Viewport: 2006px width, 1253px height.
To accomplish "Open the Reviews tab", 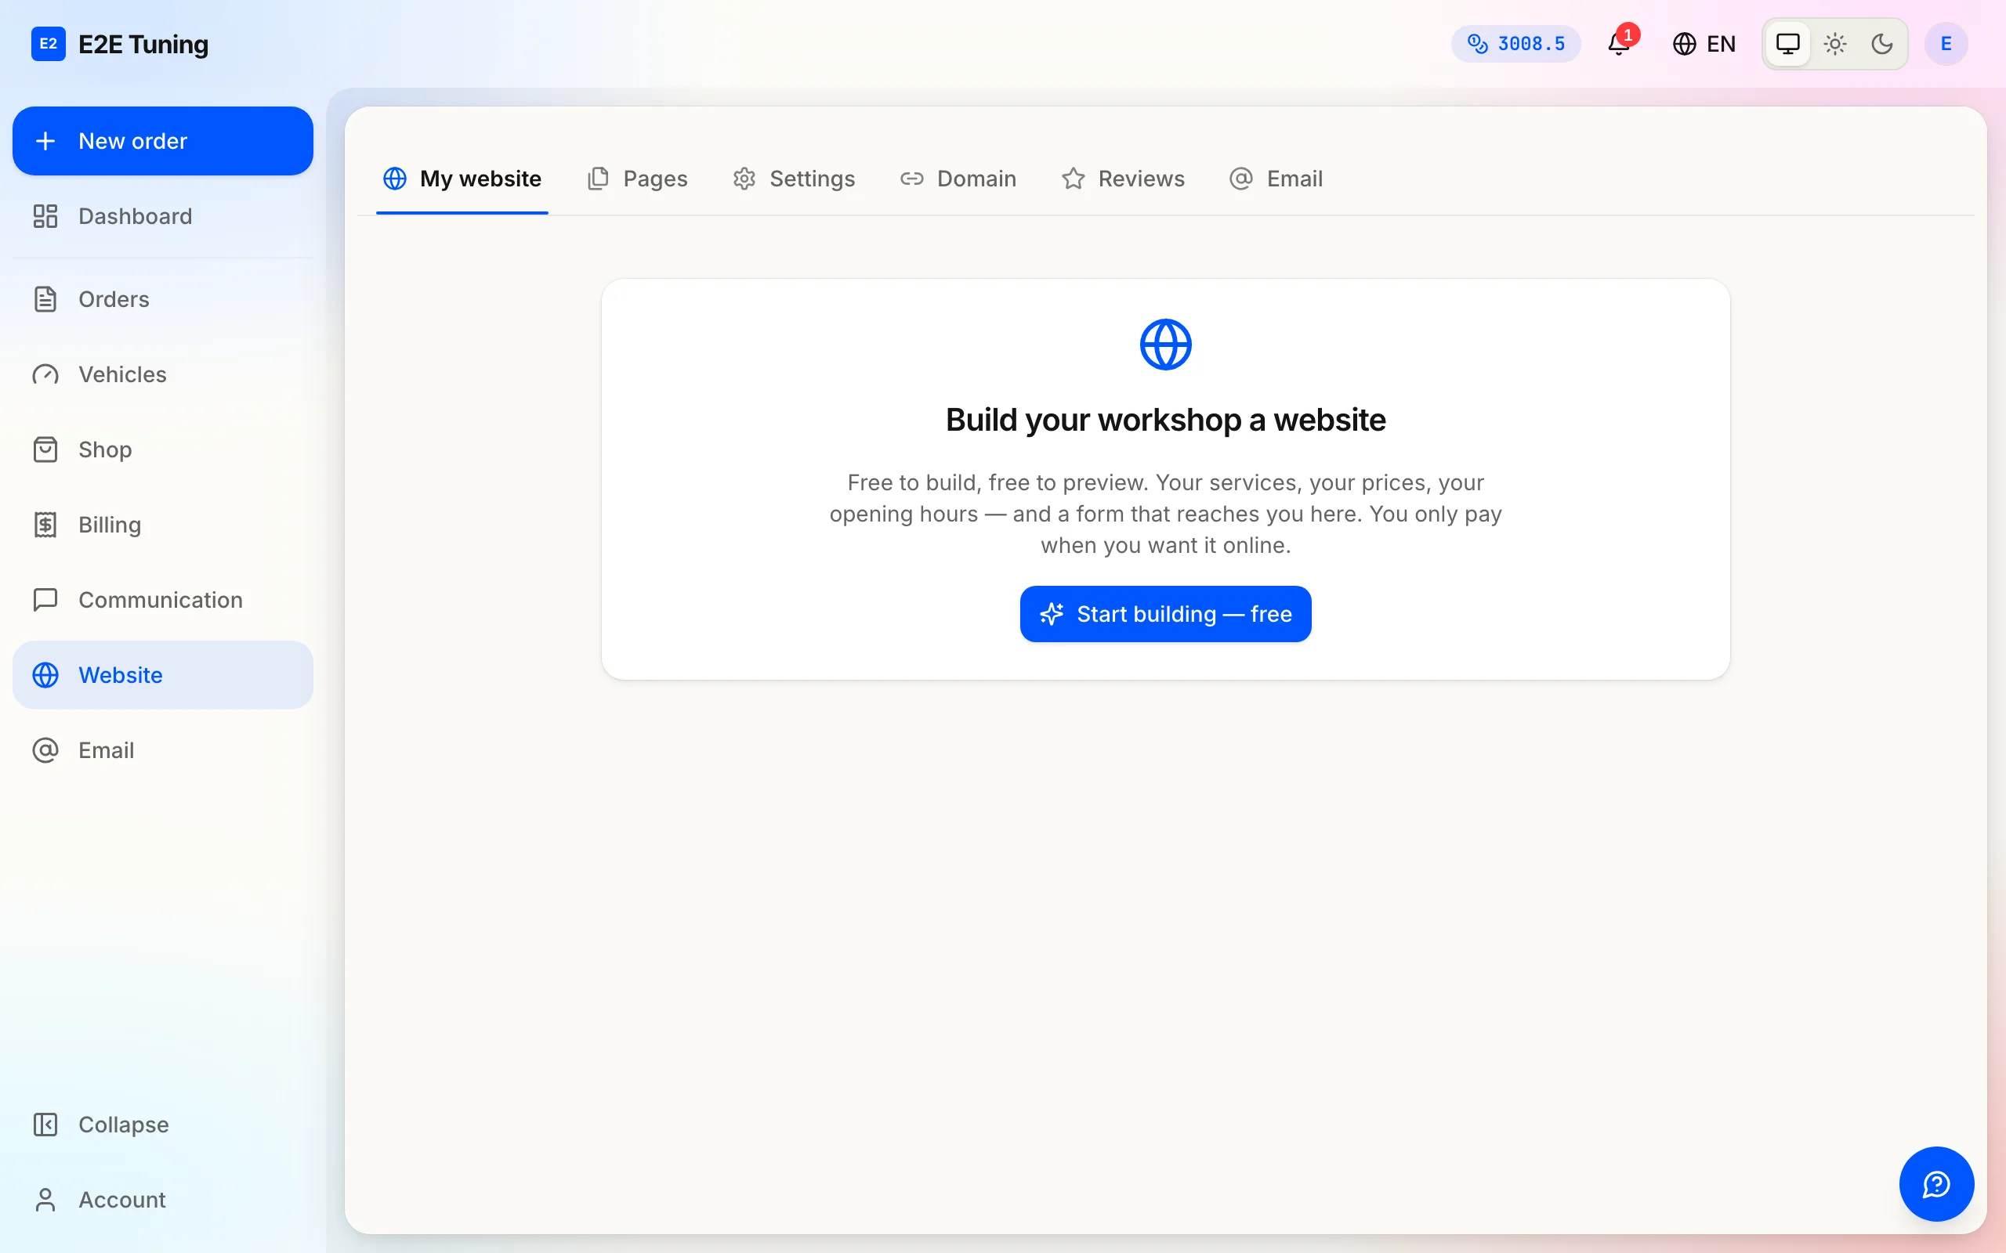I will point(1123,179).
